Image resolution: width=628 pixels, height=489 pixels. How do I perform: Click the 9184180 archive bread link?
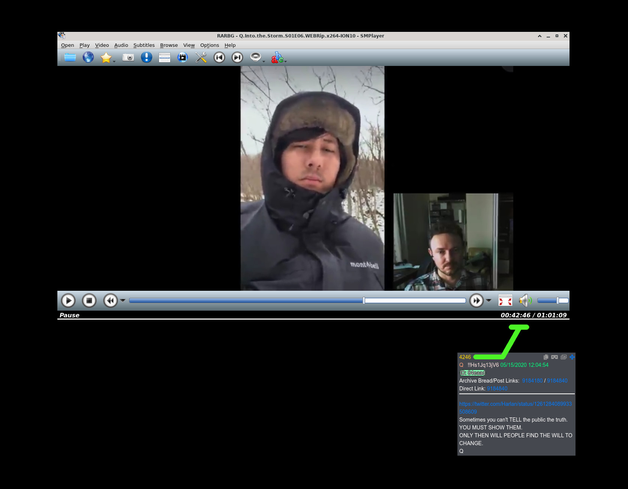(532, 381)
